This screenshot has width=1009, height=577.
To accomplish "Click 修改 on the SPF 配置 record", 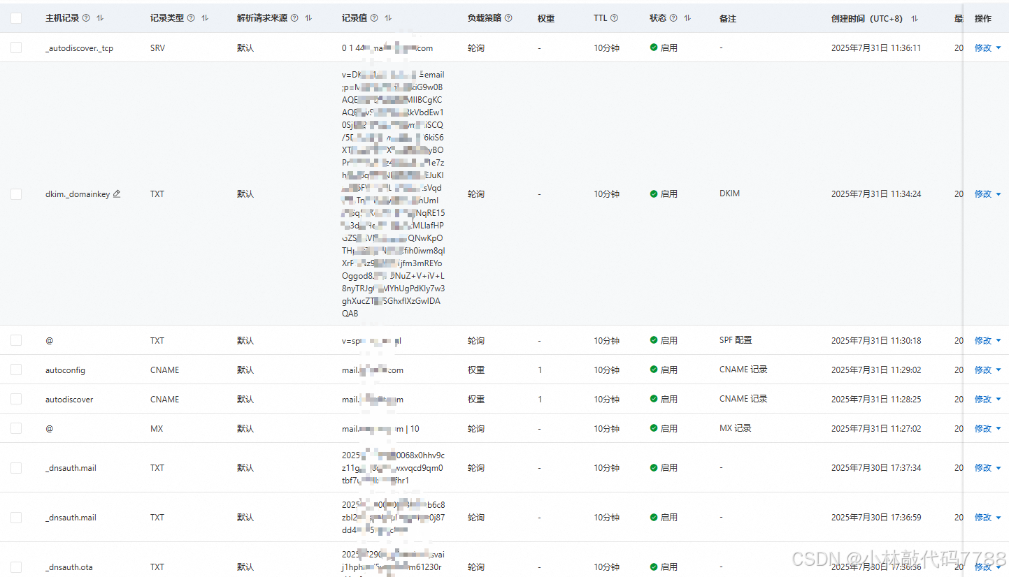I will [984, 340].
